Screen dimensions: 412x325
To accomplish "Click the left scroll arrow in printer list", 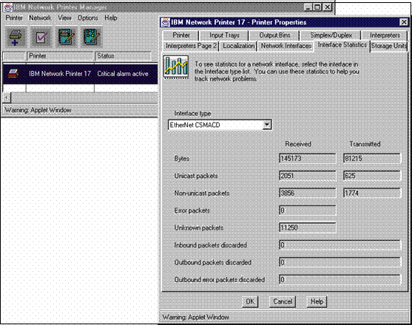I will point(7,97).
